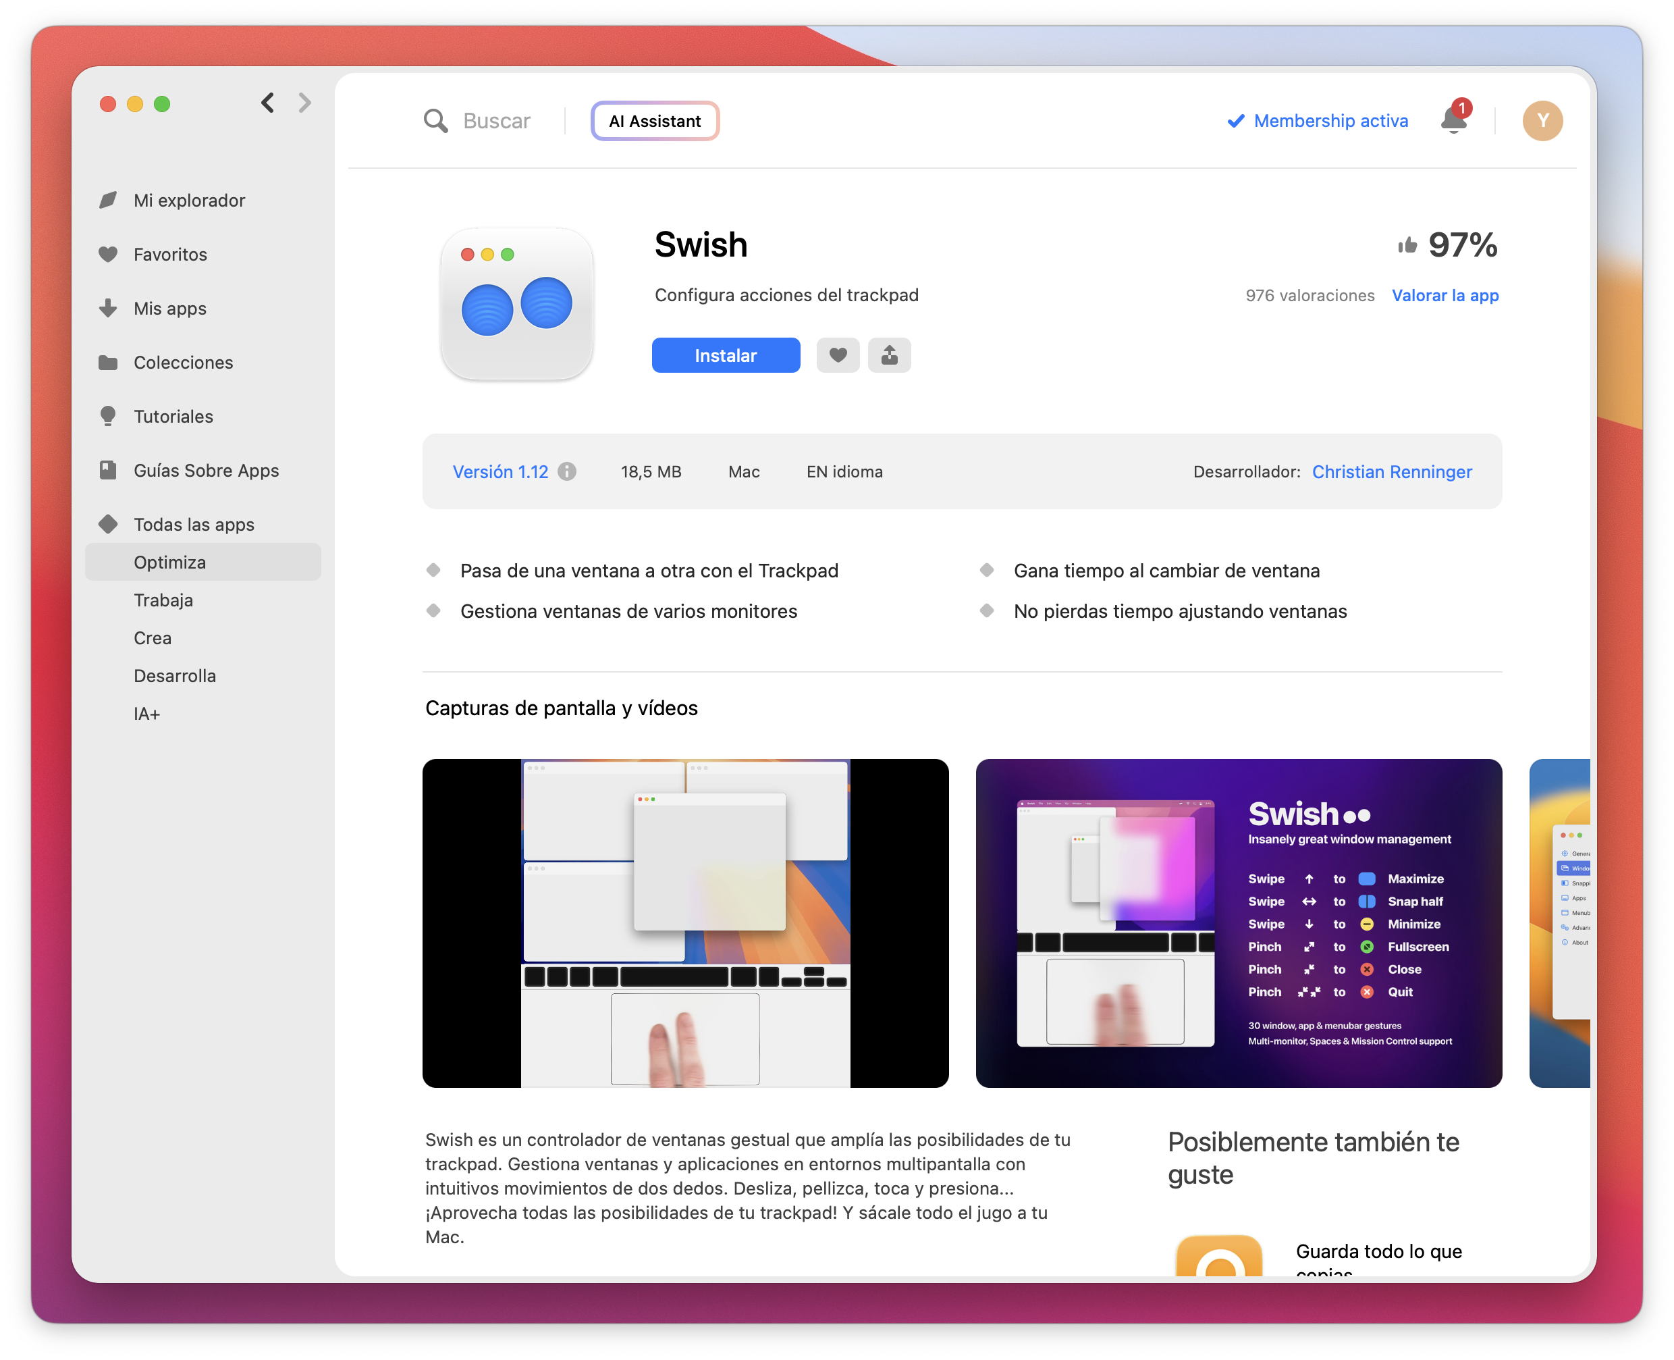The height and width of the screenshot is (1360, 1674).
Task: Open developer Christian Renninger link
Action: tap(1391, 471)
